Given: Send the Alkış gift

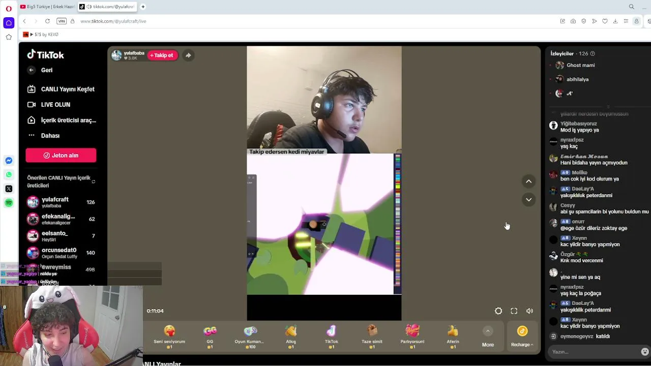Looking at the screenshot, I should pyautogui.click(x=291, y=337).
